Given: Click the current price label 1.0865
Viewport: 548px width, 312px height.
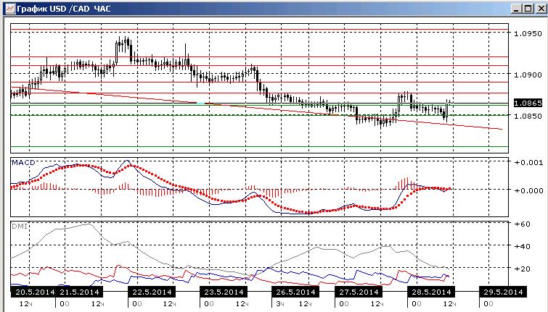Looking at the screenshot, I should pyautogui.click(x=528, y=103).
